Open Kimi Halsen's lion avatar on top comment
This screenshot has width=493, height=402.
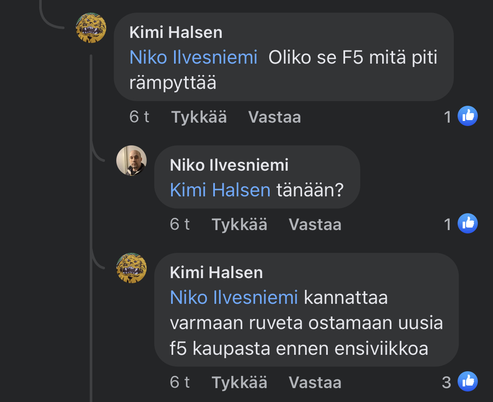click(x=91, y=28)
